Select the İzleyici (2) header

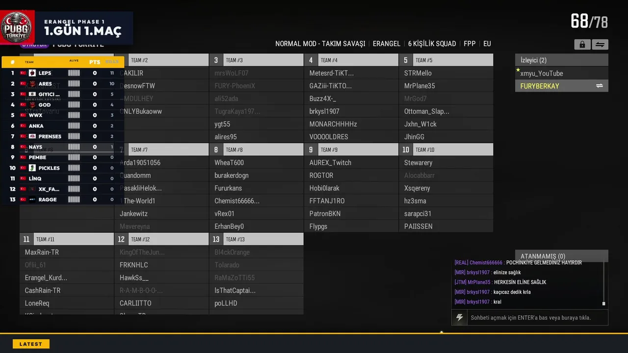coord(562,60)
